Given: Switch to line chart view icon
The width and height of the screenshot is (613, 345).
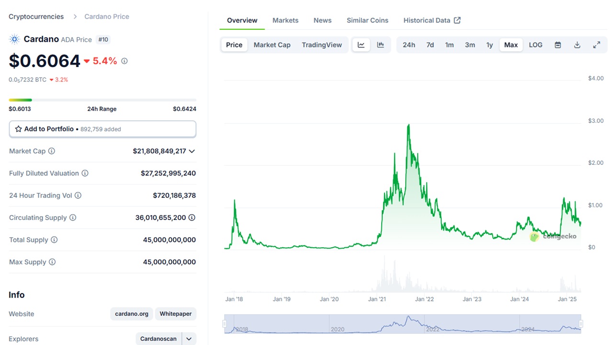Looking at the screenshot, I should (361, 45).
